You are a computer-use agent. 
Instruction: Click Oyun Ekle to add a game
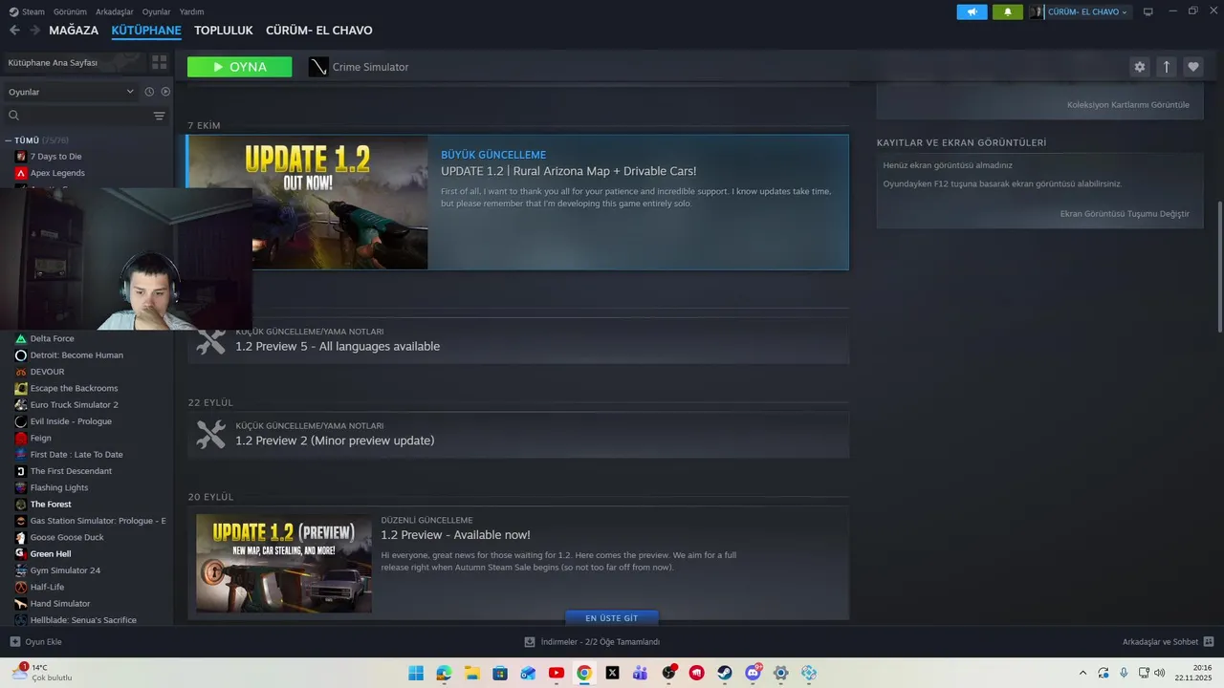click(36, 642)
